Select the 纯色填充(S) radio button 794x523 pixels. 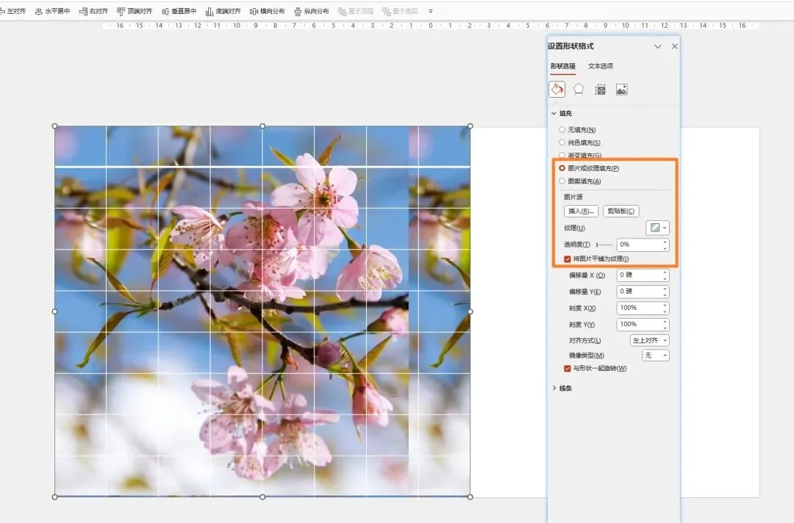[x=562, y=143]
